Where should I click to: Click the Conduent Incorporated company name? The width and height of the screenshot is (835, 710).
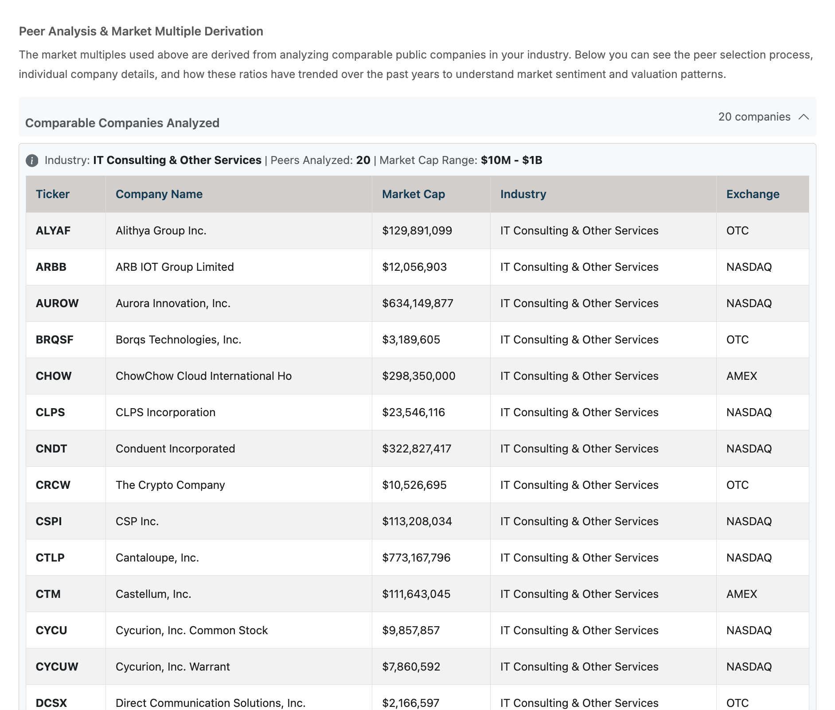point(176,449)
